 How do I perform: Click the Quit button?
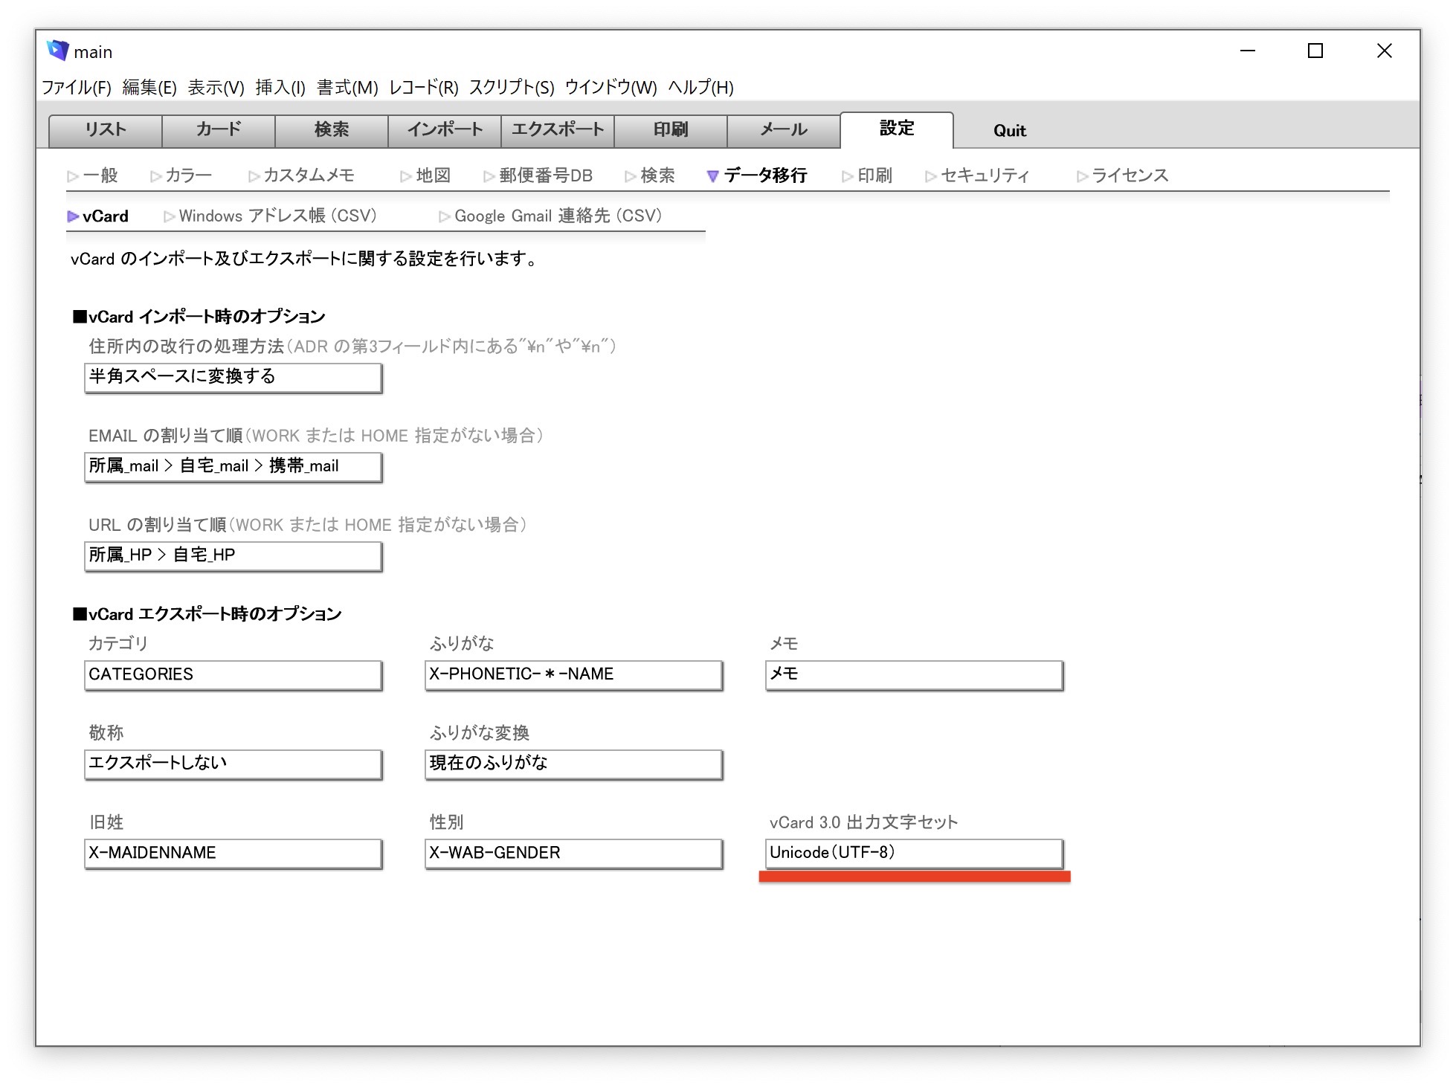(x=1009, y=131)
